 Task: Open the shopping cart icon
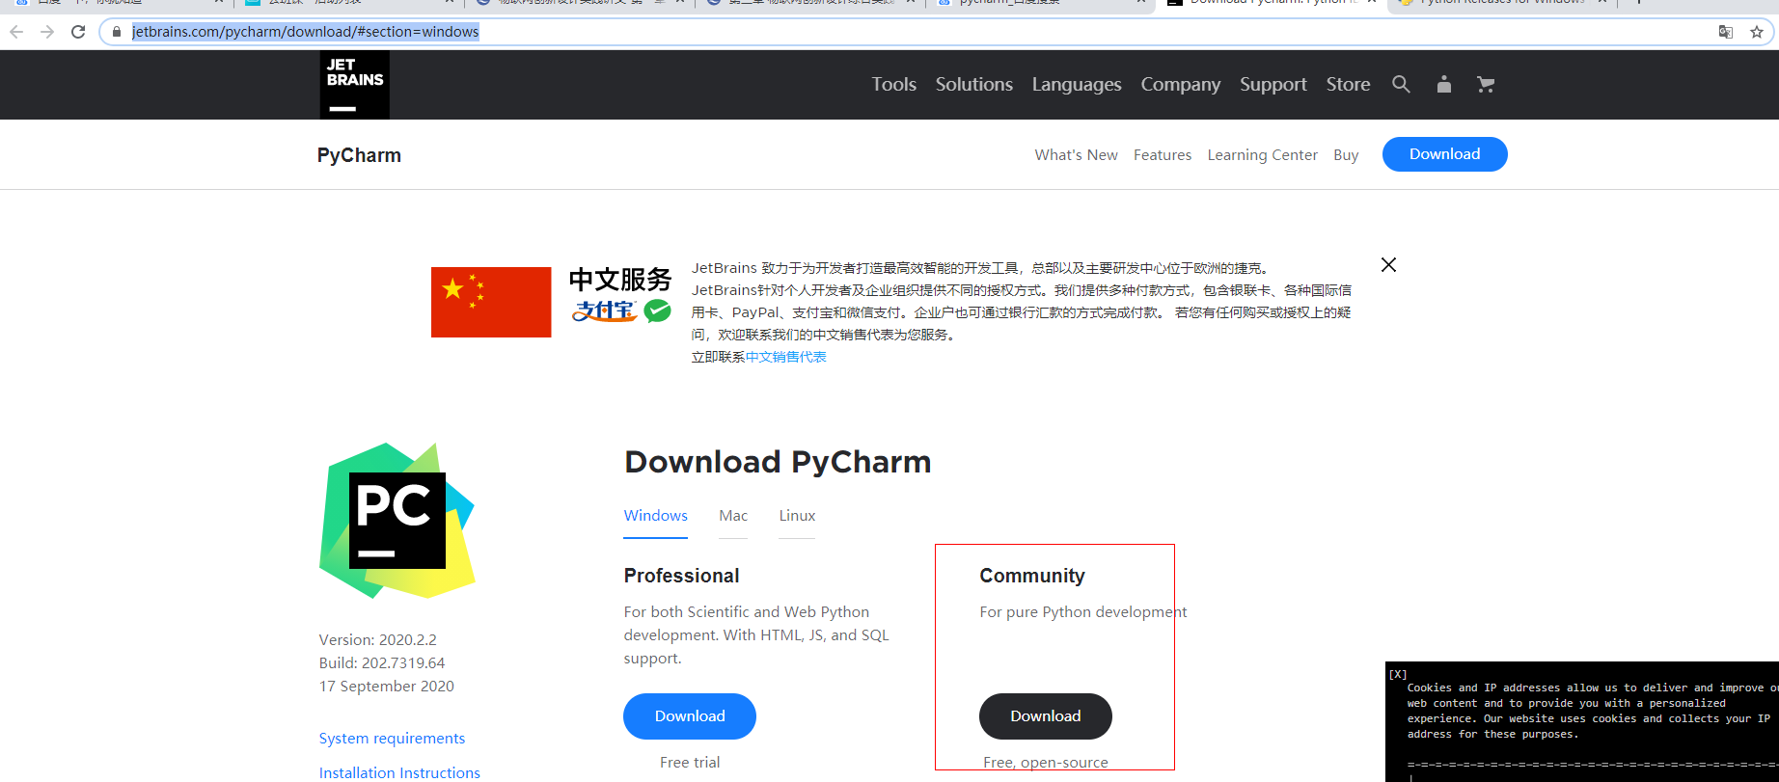(1486, 84)
